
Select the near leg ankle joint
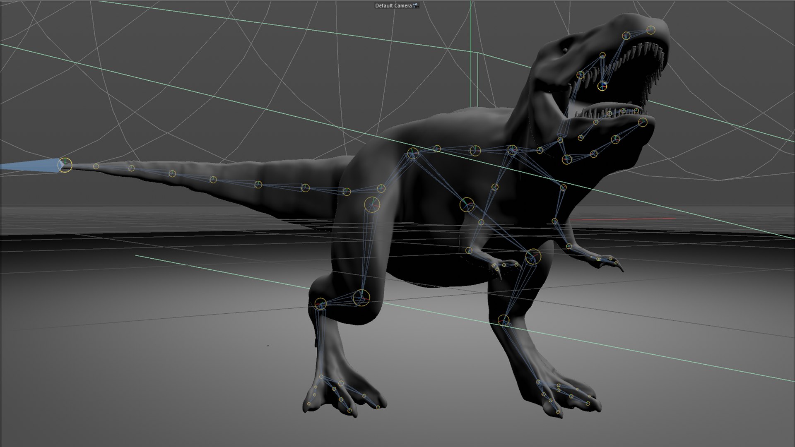[x=320, y=304]
